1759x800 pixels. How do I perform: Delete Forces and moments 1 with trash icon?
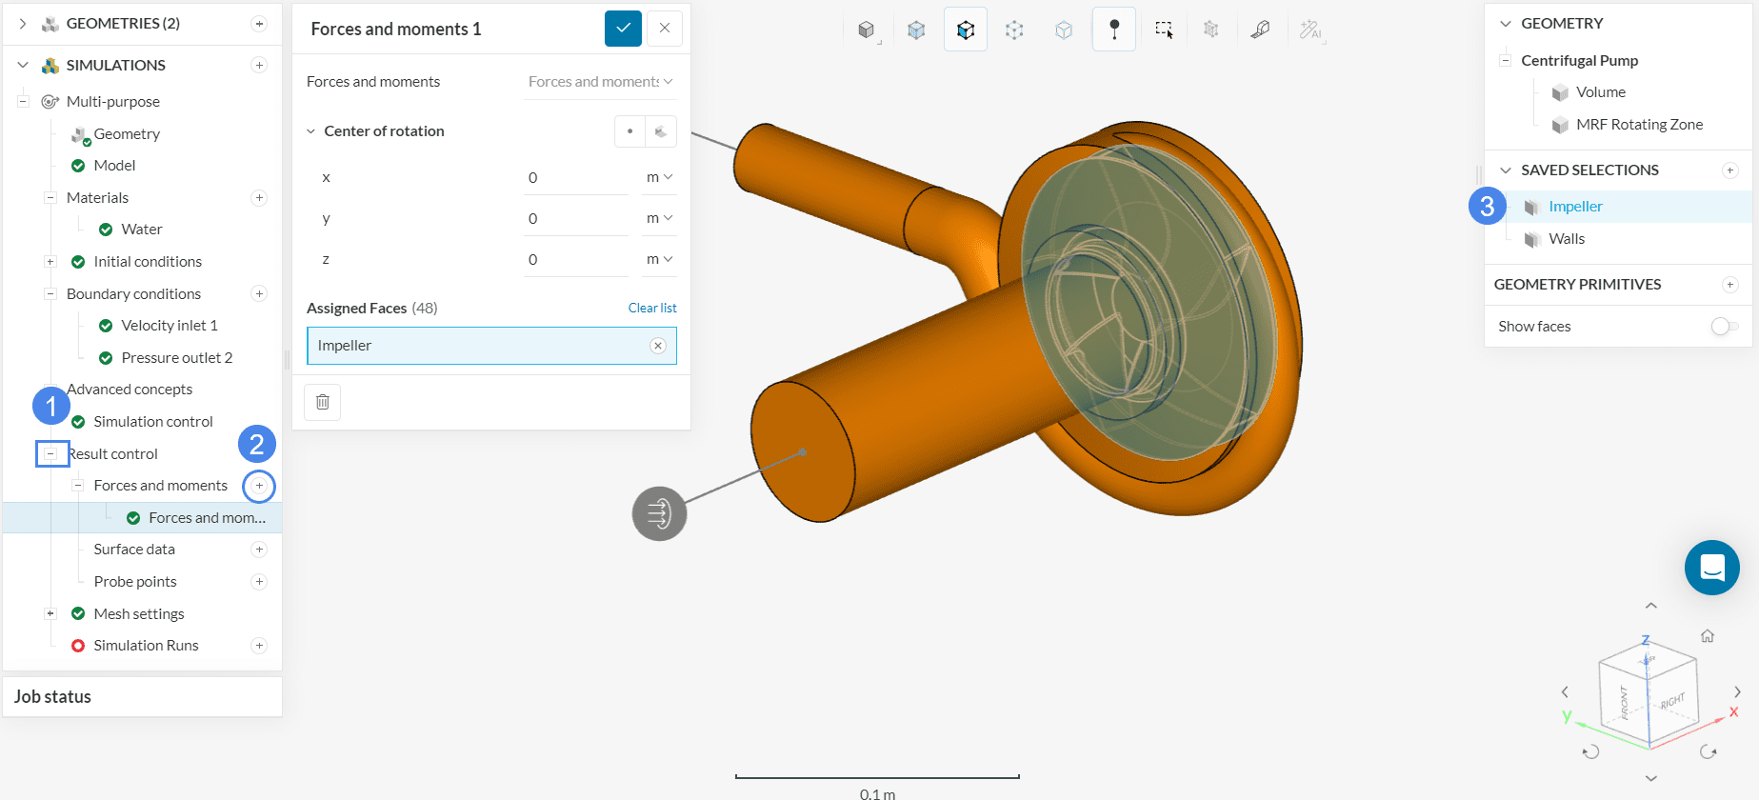322,402
